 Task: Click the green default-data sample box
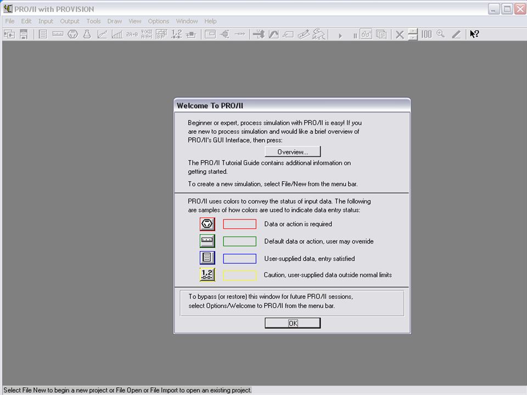tap(240, 241)
